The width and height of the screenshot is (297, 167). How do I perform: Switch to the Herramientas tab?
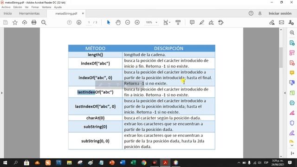coord(29,13)
